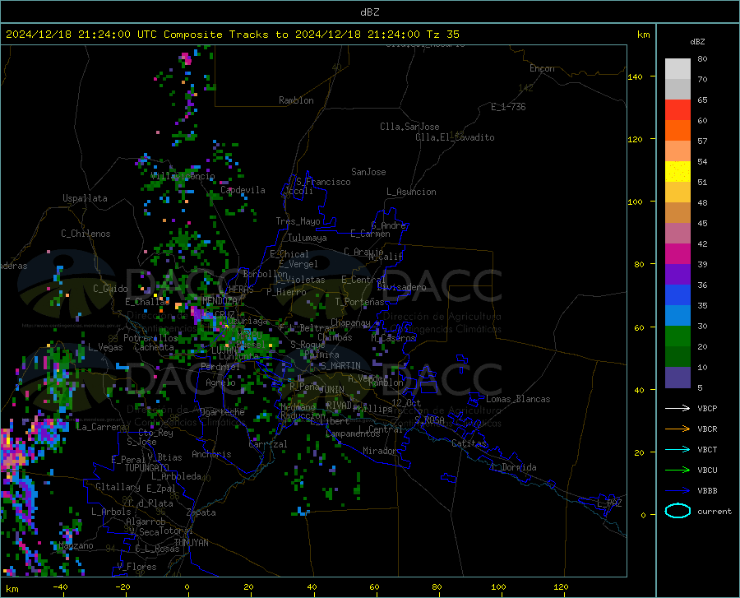Click the Tres_Mayo place label
Viewport: 740px width, 598px height.
pyautogui.click(x=298, y=221)
